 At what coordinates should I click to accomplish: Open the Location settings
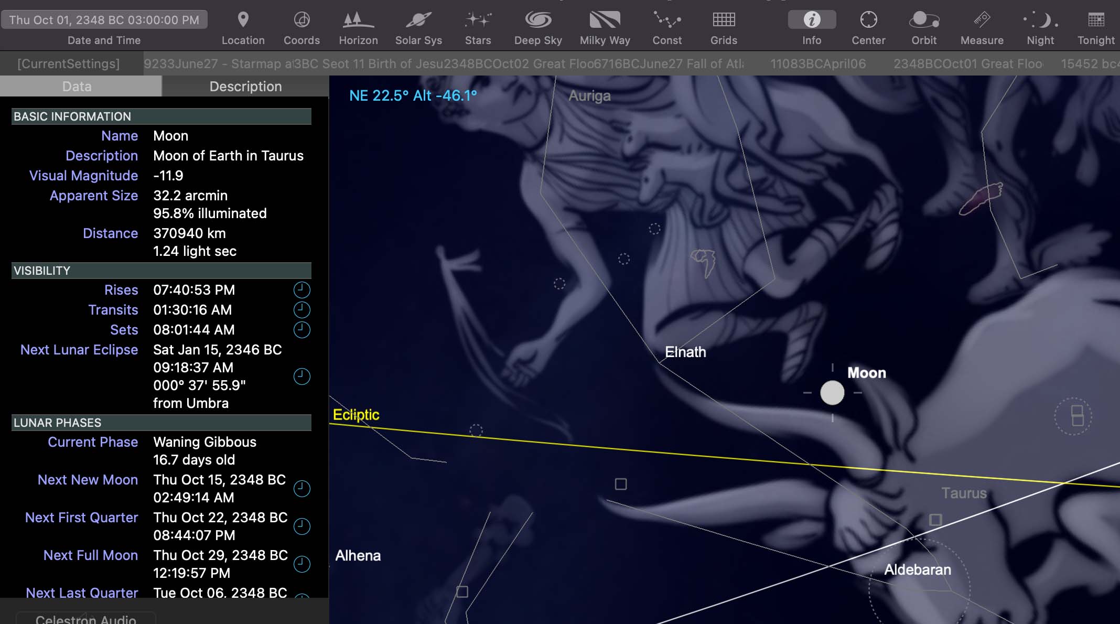[x=243, y=27]
